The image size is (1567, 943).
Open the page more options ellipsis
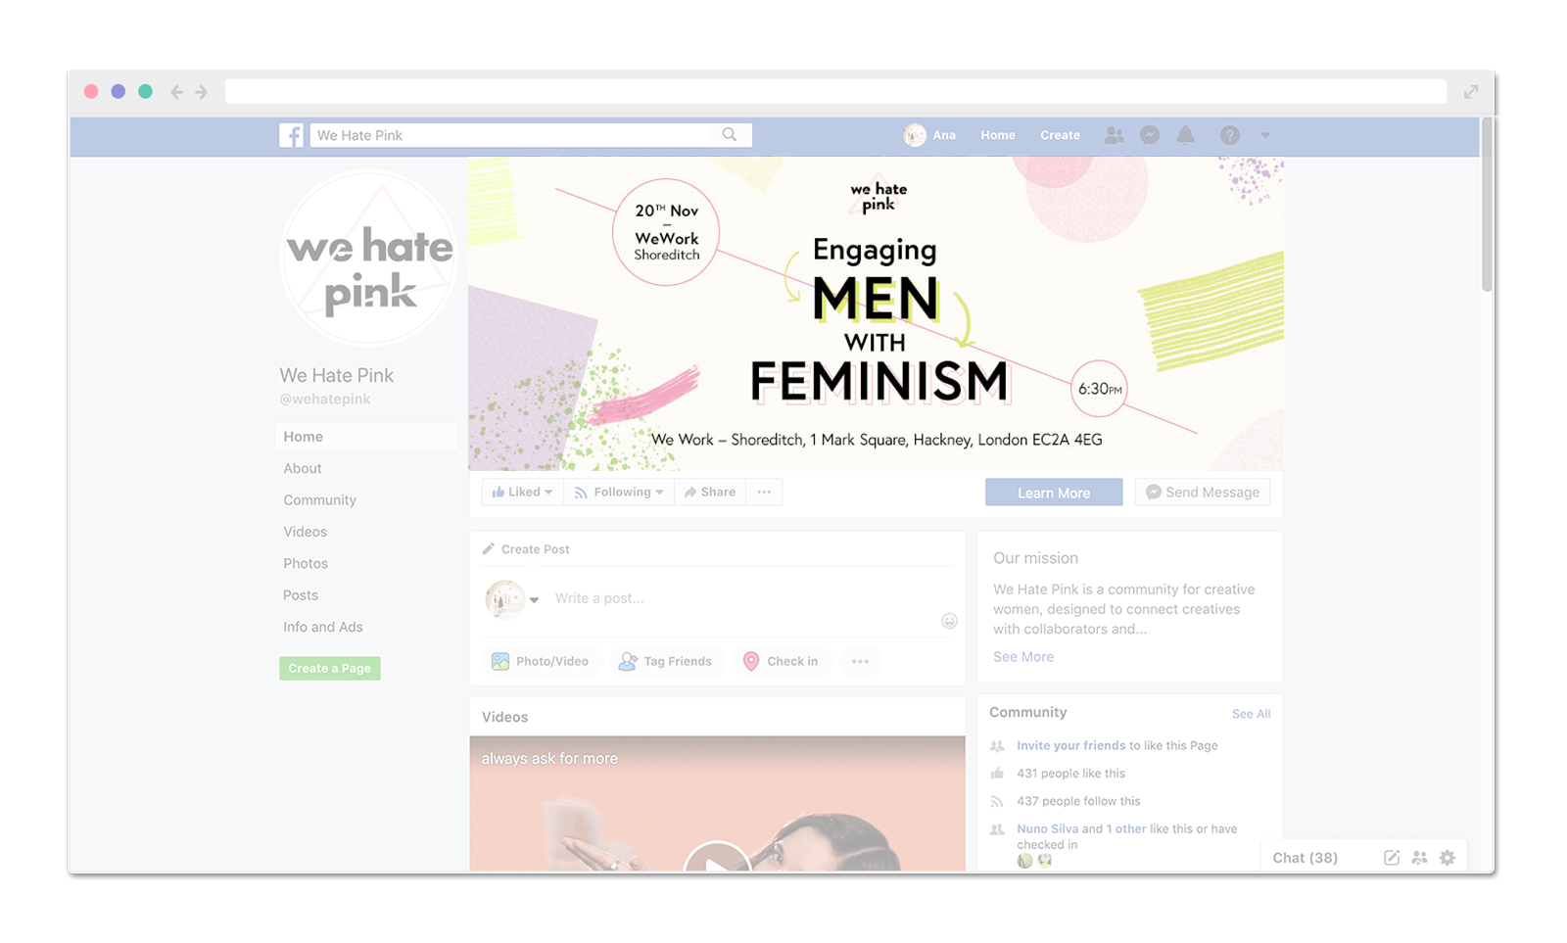(x=764, y=492)
